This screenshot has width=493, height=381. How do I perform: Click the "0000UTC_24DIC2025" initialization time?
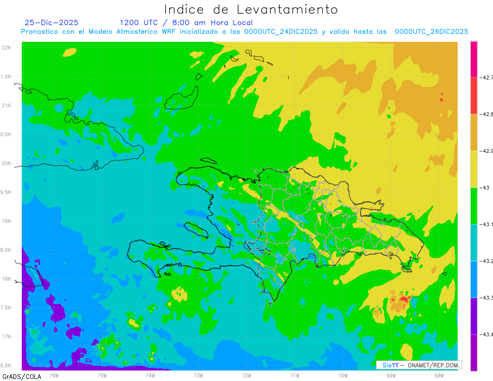pyautogui.click(x=281, y=32)
